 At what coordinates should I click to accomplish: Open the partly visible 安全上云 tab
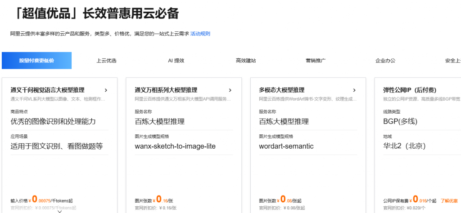[453, 61]
